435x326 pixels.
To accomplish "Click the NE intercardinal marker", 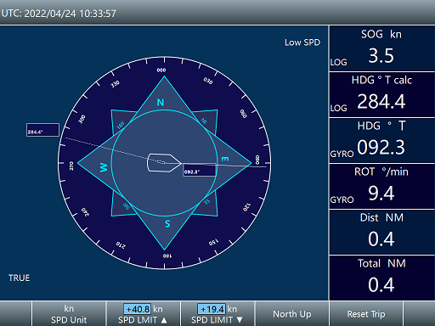I will (204, 121).
